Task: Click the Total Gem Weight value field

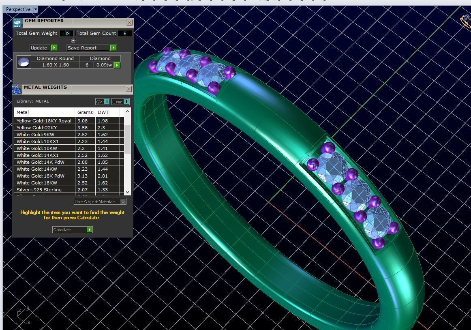Action: [x=66, y=33]
